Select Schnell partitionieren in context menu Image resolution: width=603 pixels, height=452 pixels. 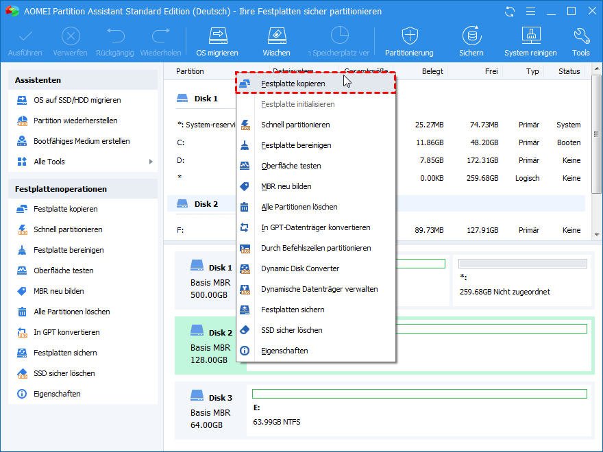[316, 125]
